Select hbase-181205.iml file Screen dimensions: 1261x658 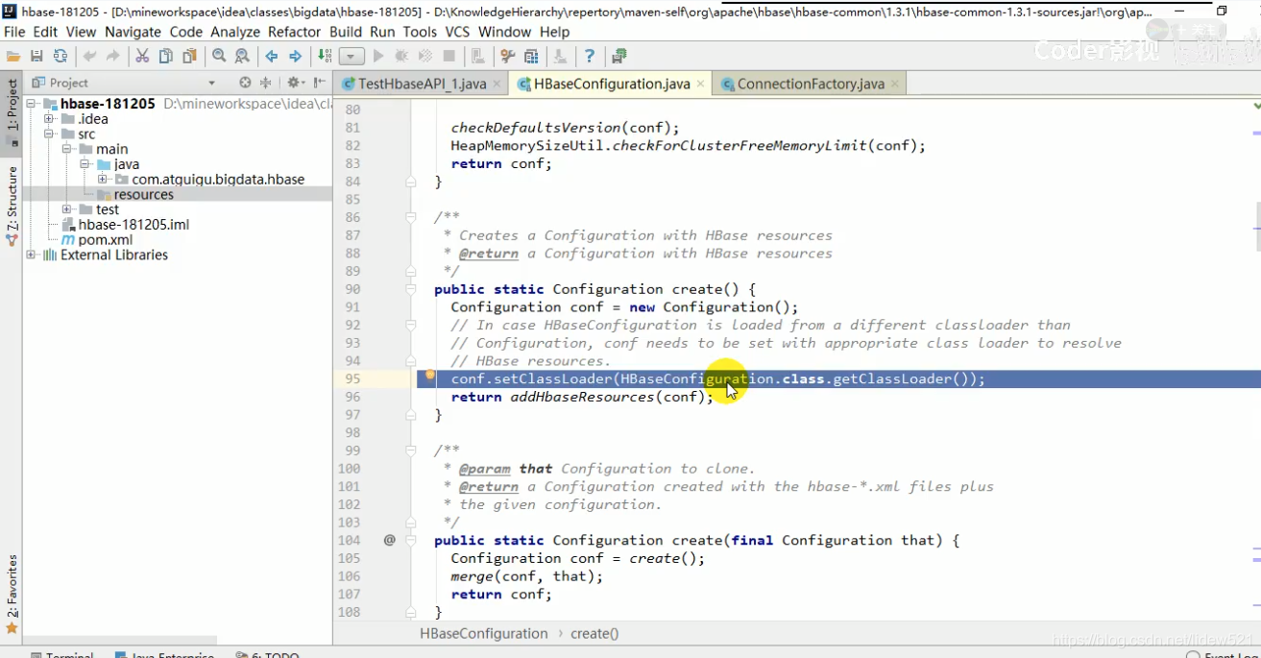click(133, 225)
